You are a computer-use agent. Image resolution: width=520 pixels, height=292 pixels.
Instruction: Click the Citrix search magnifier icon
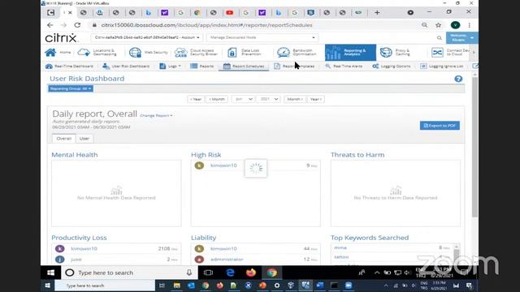(439, 38)
